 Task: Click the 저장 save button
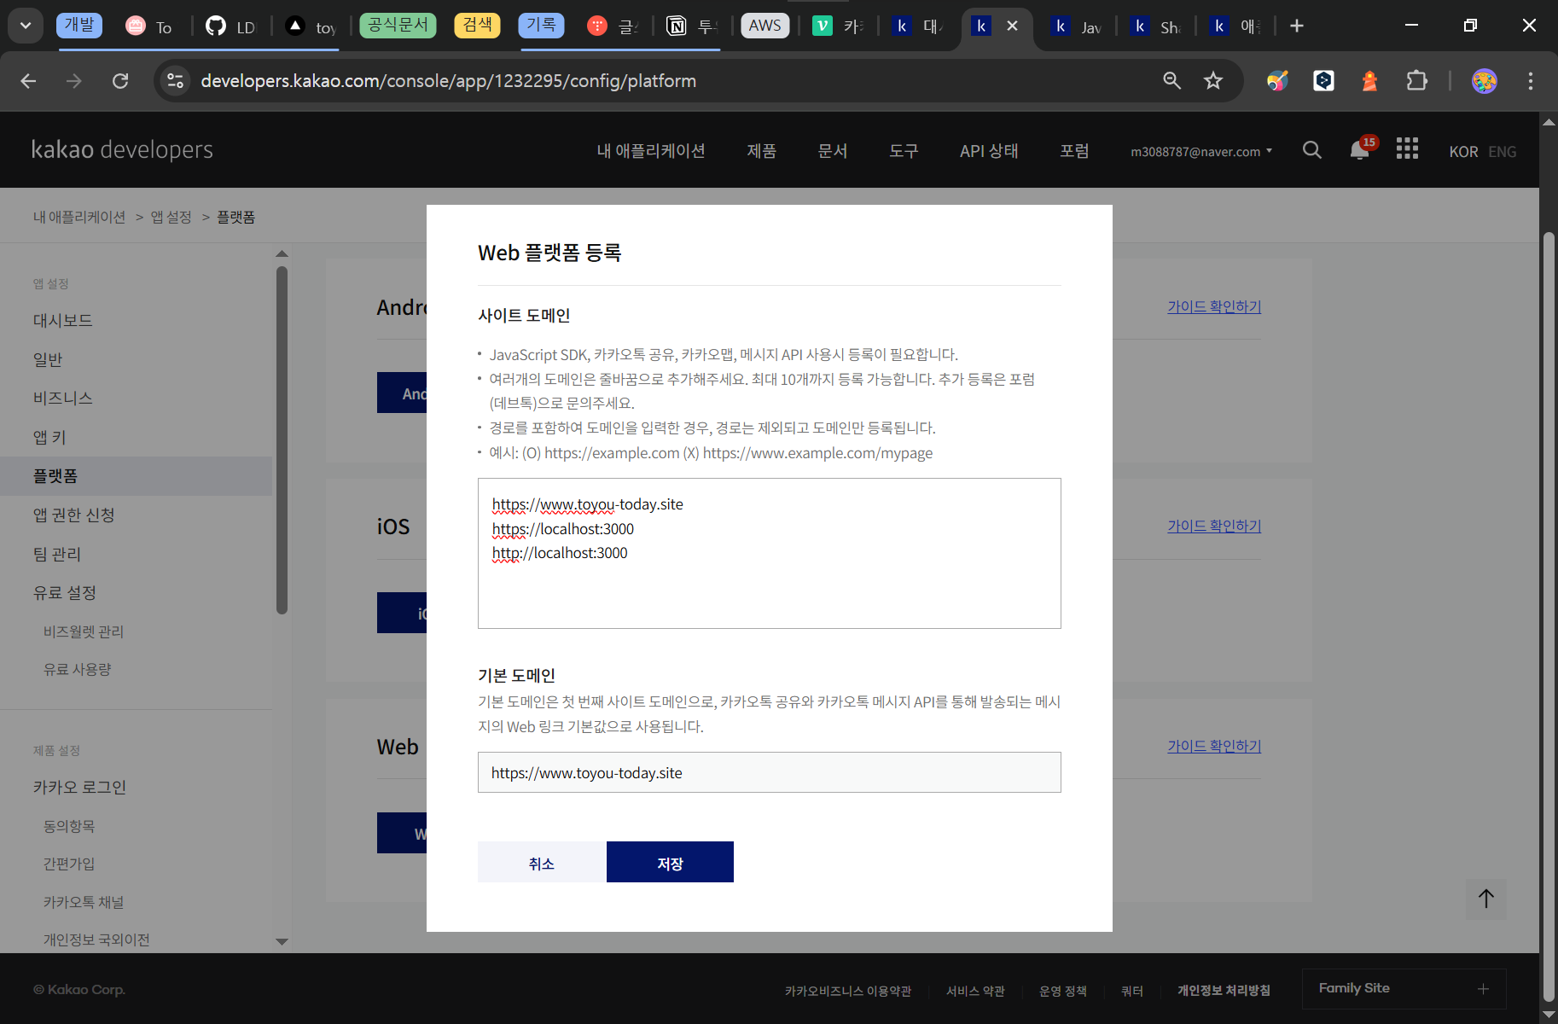point(670,862)
